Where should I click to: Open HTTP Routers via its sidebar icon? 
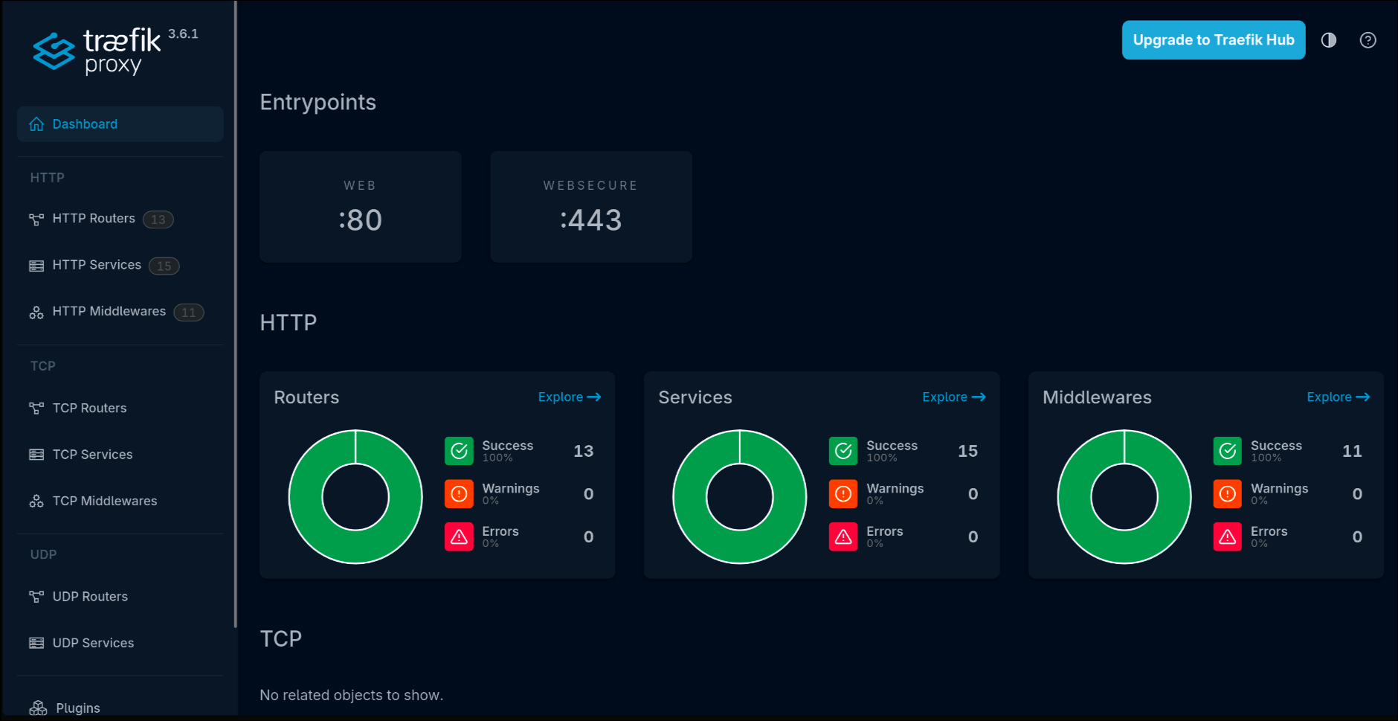pyautogui.click(x=36, y=219)
